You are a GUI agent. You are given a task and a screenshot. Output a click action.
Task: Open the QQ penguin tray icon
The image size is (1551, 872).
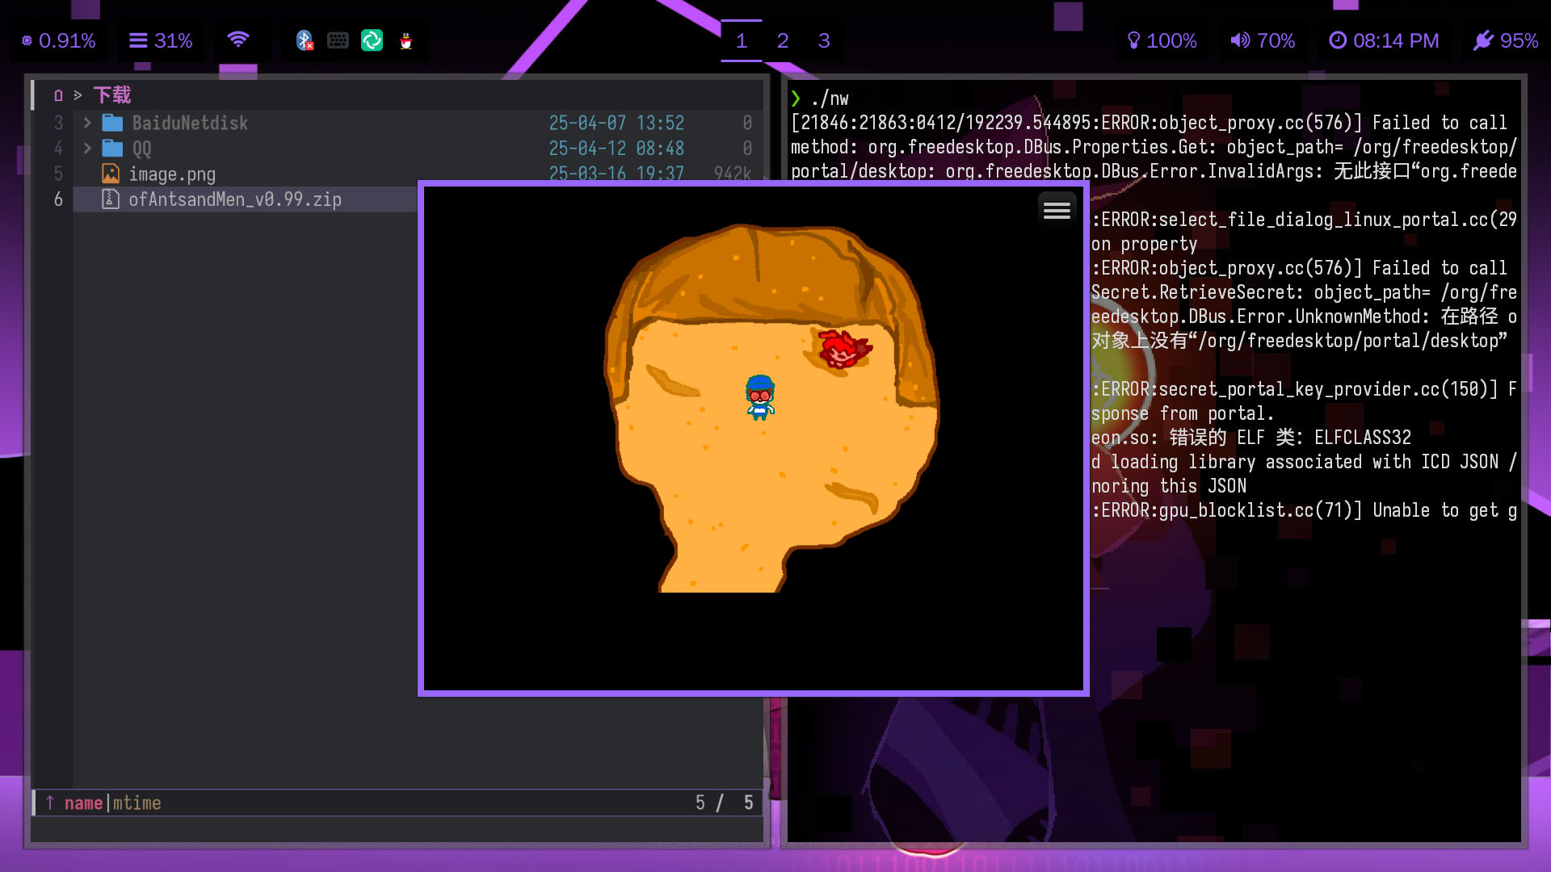(x=406, y=40)
